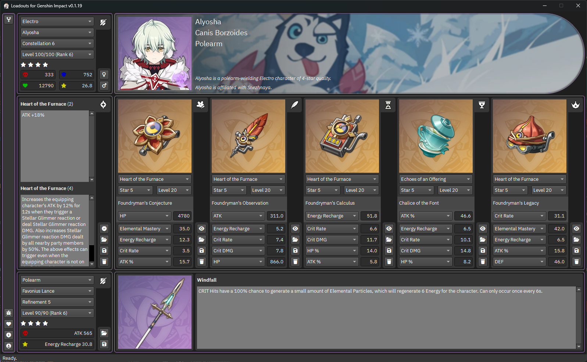Open the Star 5 dropdown under Foundryman's Observation image

(x=229, y=190)
